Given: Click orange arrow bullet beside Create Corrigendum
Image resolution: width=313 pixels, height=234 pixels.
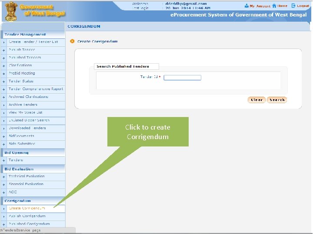Looking at the screenshot, I should tap(72, 41).
